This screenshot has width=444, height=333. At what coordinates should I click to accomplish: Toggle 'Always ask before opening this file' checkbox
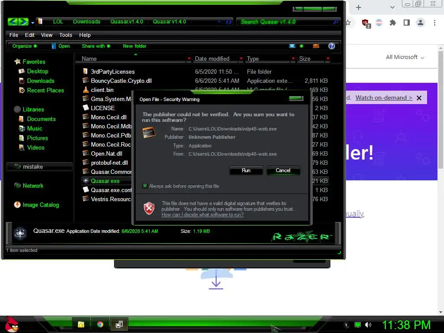coord(145,186)
